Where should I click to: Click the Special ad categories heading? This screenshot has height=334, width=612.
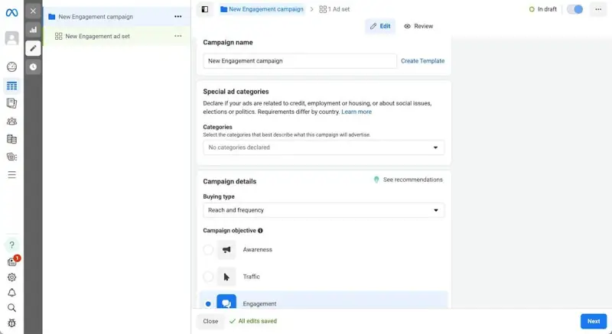pos(236,92)
